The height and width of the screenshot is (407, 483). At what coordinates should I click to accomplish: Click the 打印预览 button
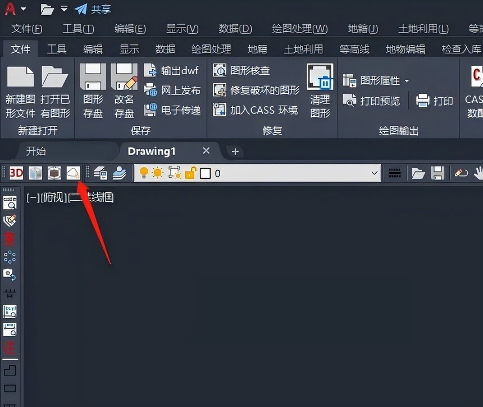click(371, 101)
